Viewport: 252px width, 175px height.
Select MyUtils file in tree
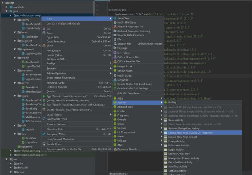pyautogui.click(x=29, y=130)
